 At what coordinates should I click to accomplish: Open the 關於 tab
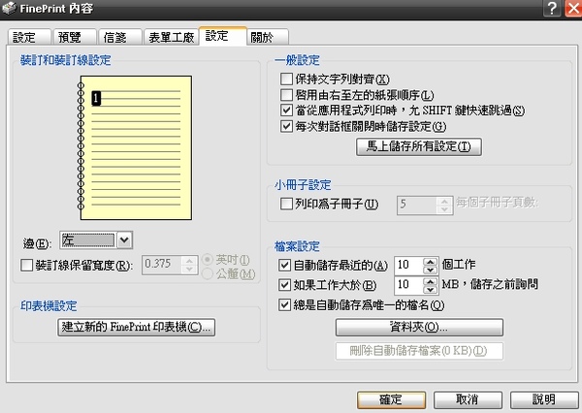pyautogui.click(x=268, y=37)
